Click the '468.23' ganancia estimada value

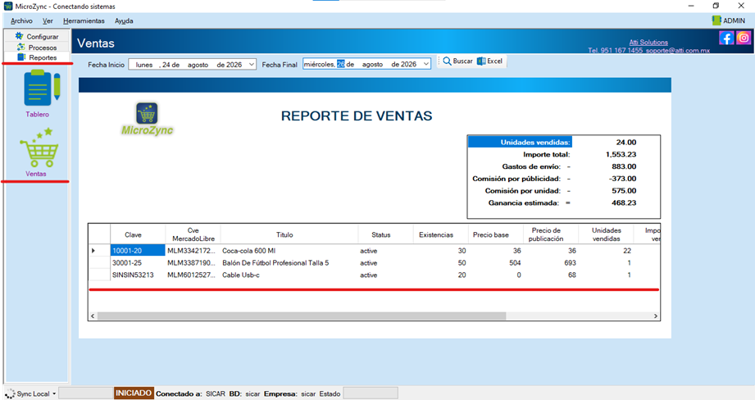click(x=624, y=202)
